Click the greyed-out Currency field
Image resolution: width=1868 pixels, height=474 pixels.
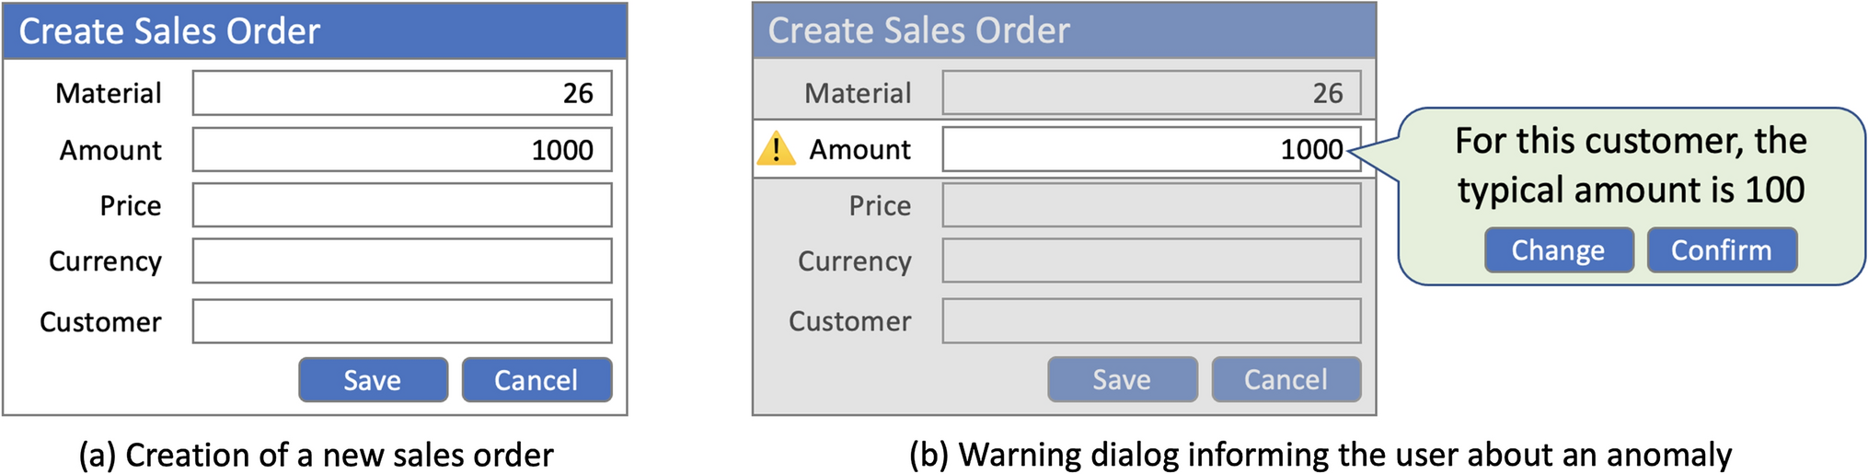(x=1150, y=261)
